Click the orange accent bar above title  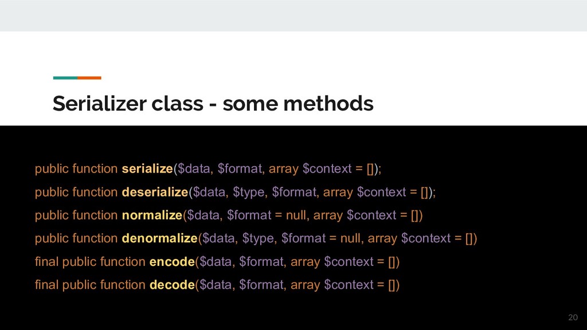pos(89,78)
